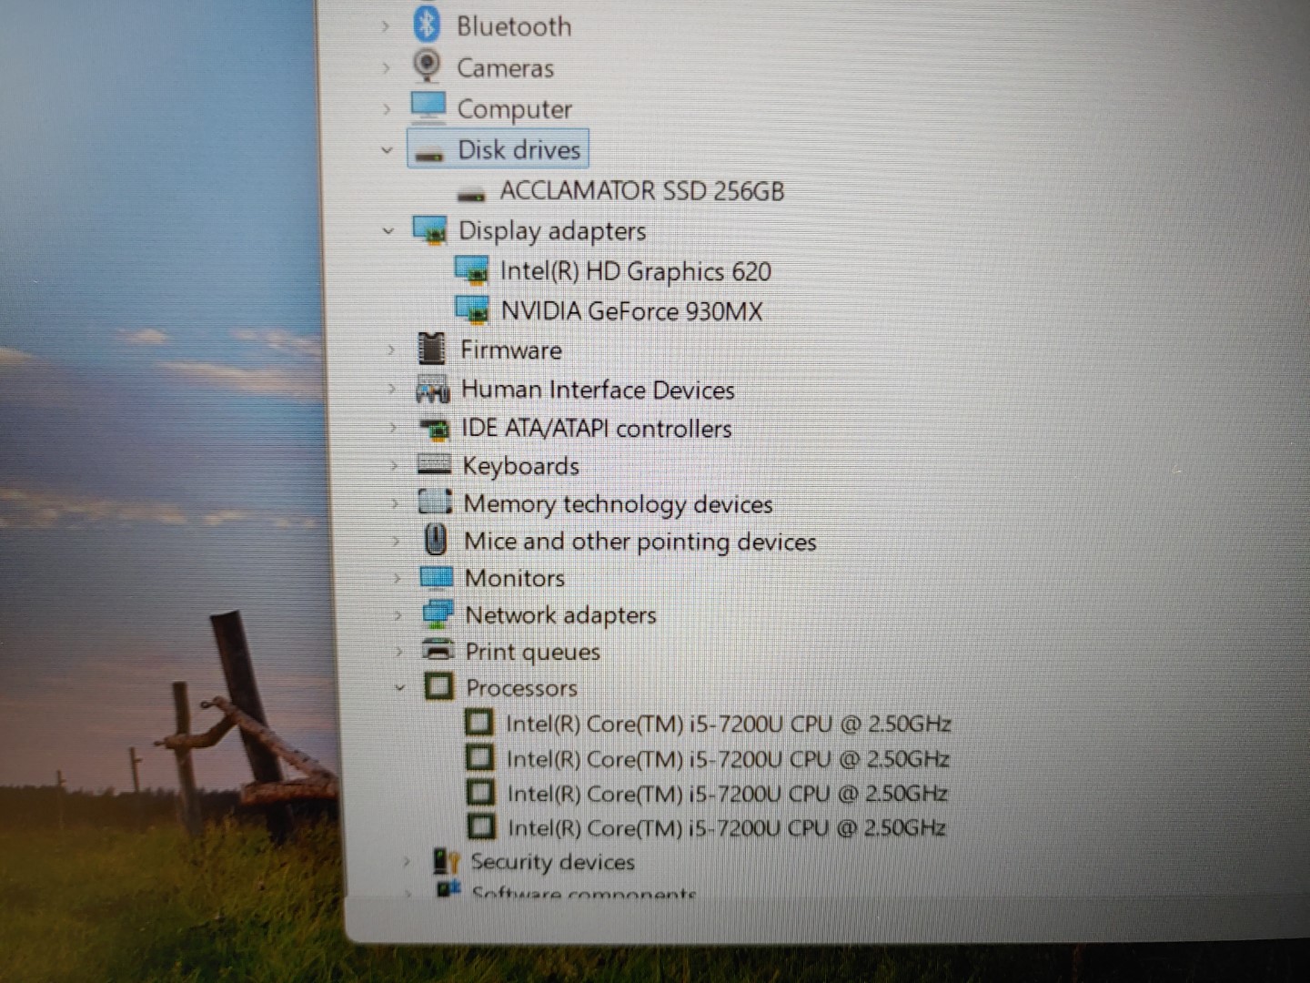Collapse the Disk drives category

click(x=387, y=150)
